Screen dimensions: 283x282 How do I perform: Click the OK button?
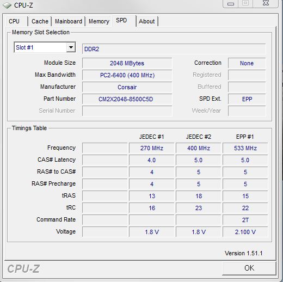[x=249, y=268]
